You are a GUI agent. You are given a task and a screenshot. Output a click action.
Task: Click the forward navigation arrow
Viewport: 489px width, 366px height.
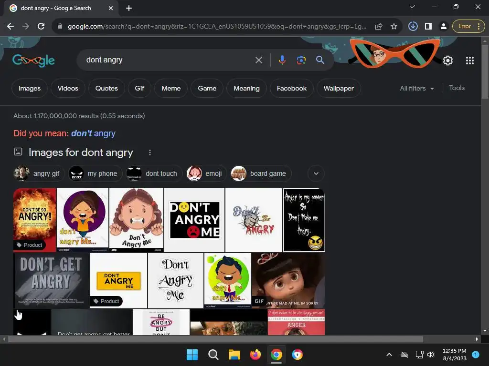pyautogui.click(x=26, y=27)
